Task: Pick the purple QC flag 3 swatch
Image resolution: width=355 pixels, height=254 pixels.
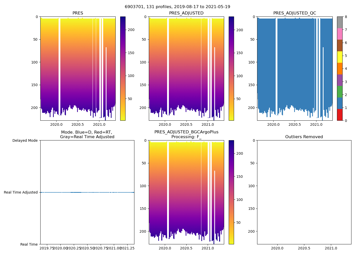Action: (340, 80)
